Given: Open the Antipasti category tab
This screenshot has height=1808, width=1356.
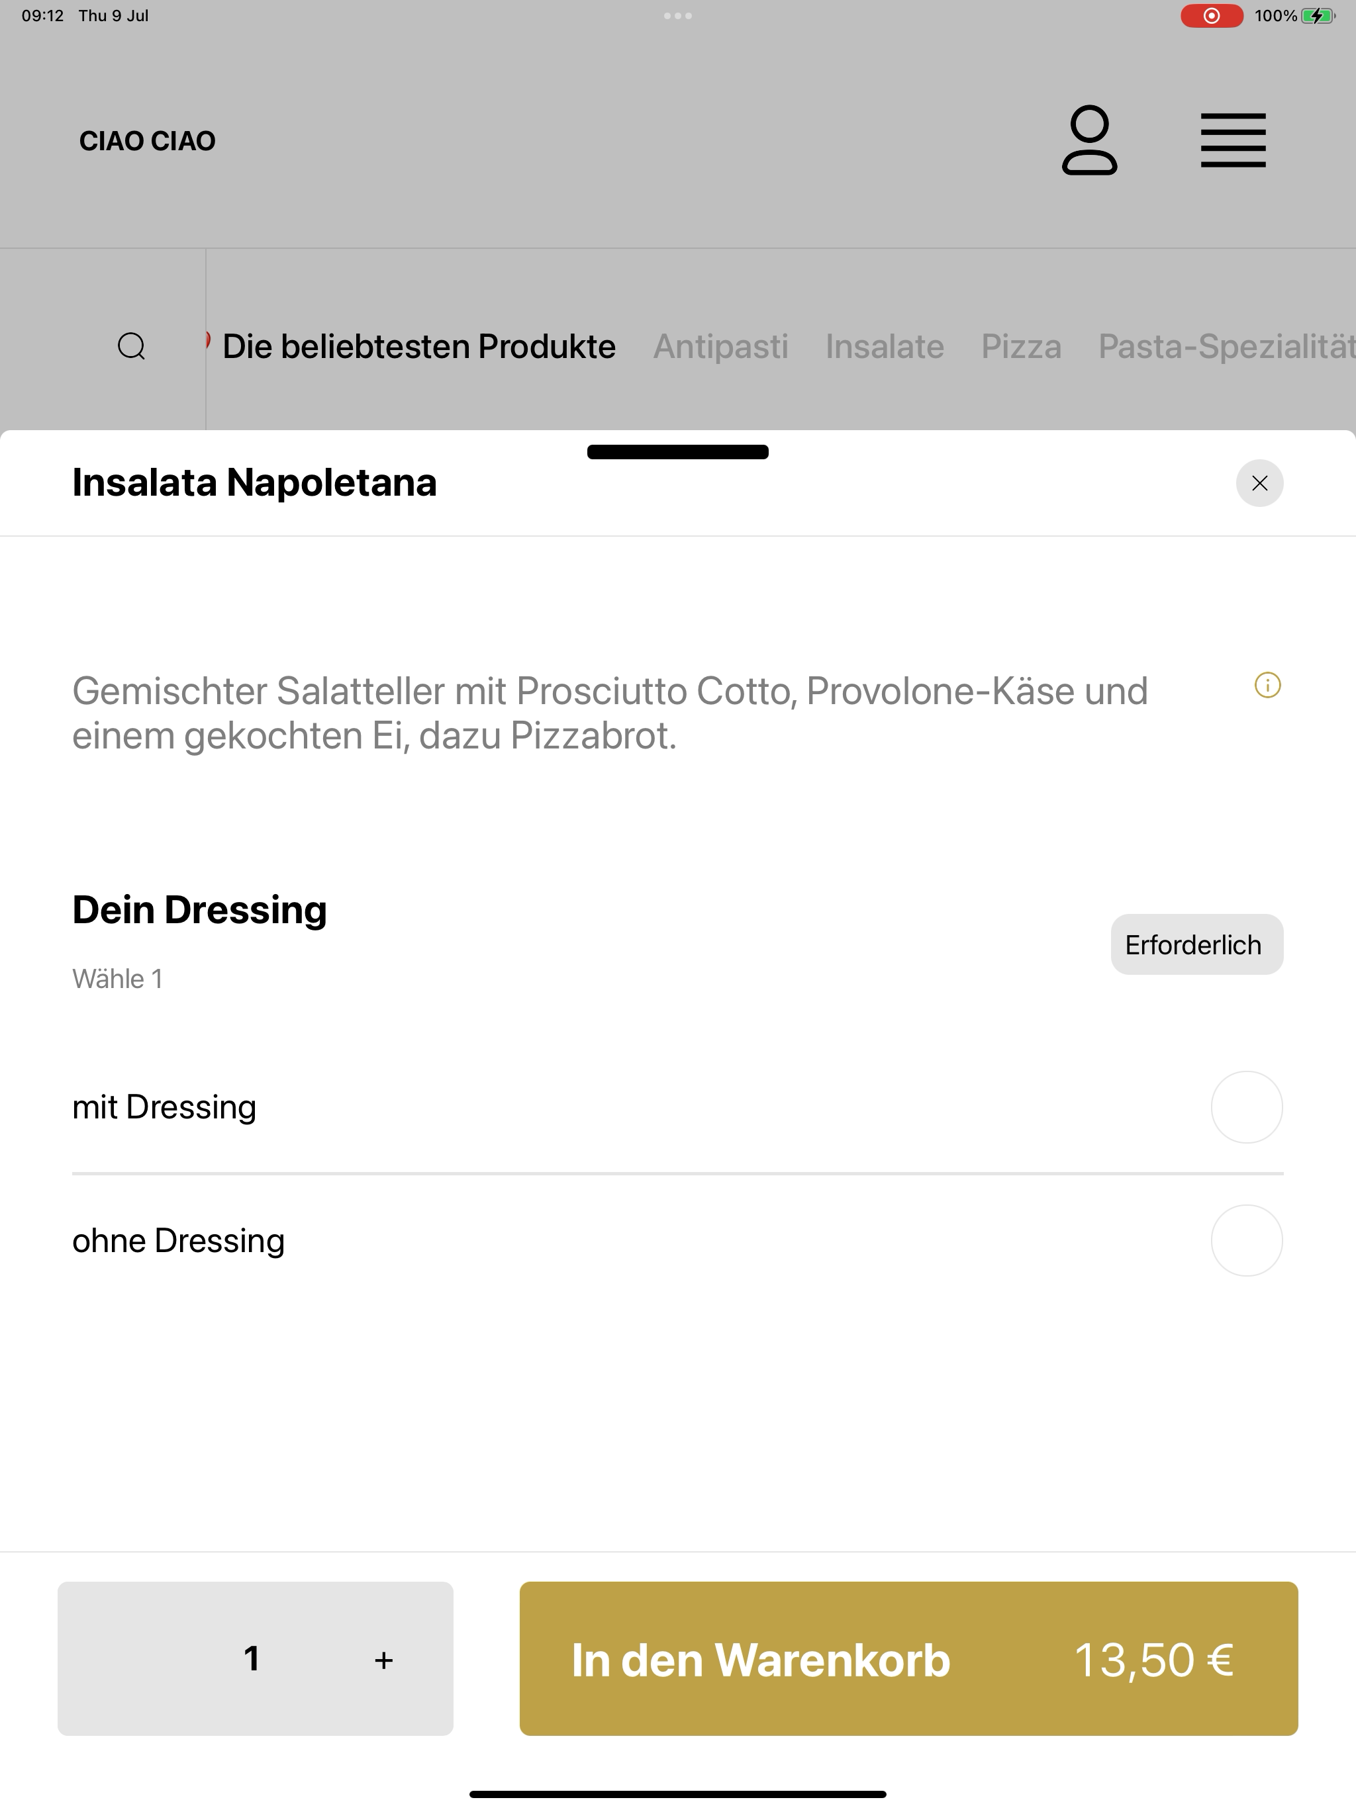Looking at the screenshot, I should pos(720,347).
